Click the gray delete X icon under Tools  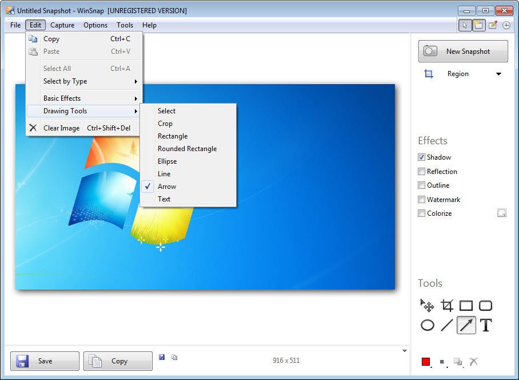[474, 362]
